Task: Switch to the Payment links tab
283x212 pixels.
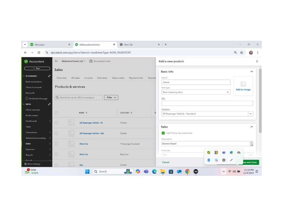Action: pyautogui.click(x=136, y=78)
